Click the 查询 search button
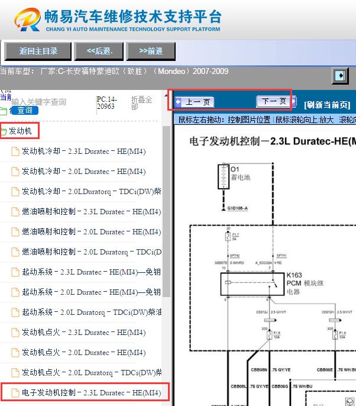 click(25, 110)
